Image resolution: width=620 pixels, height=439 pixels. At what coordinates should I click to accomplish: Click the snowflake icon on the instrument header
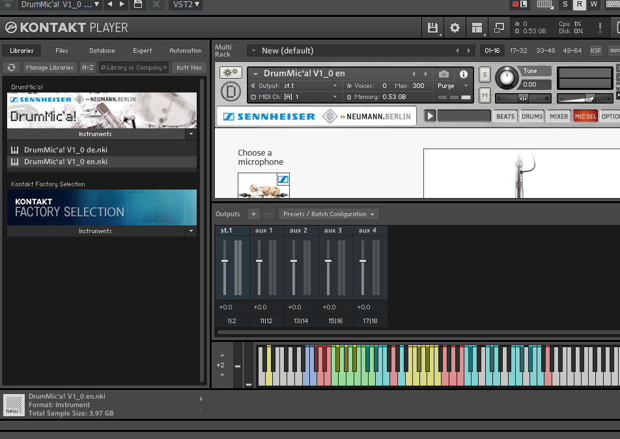(230, 72)
